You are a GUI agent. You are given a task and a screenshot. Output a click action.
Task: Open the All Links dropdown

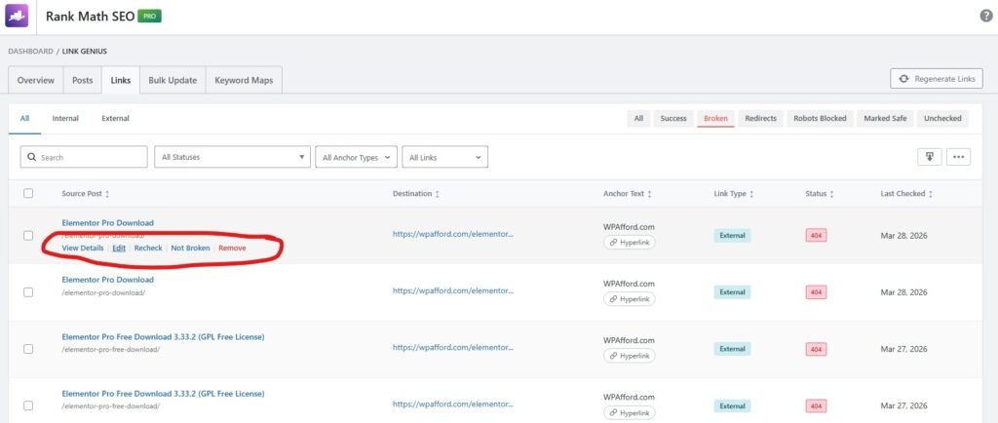click(x=444, y=157)
